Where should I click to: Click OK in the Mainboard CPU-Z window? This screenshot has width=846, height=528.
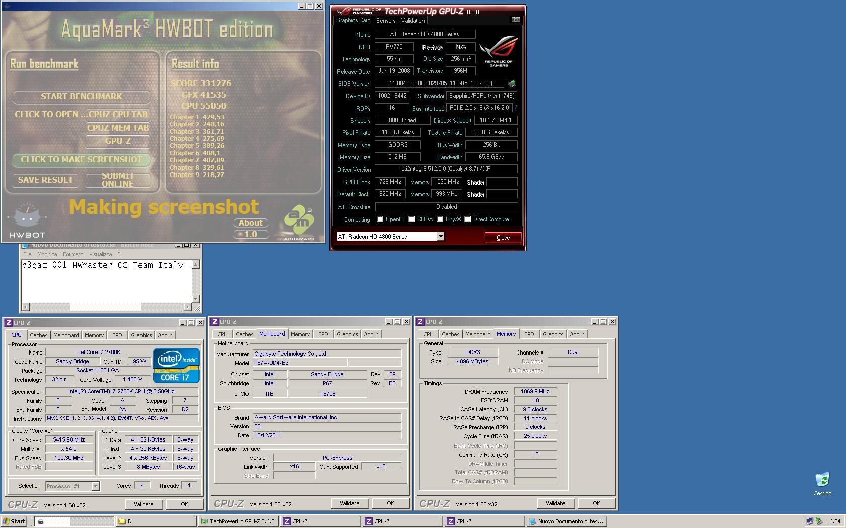pos(390,503)
